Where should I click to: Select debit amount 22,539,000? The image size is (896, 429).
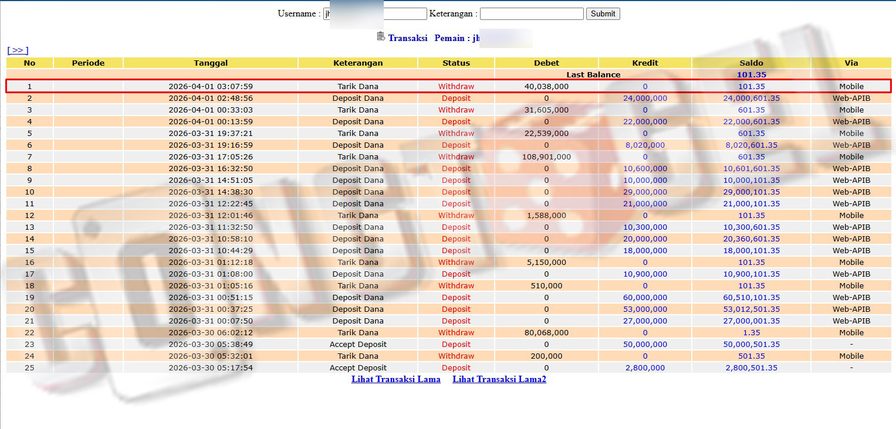pos(546,133)
